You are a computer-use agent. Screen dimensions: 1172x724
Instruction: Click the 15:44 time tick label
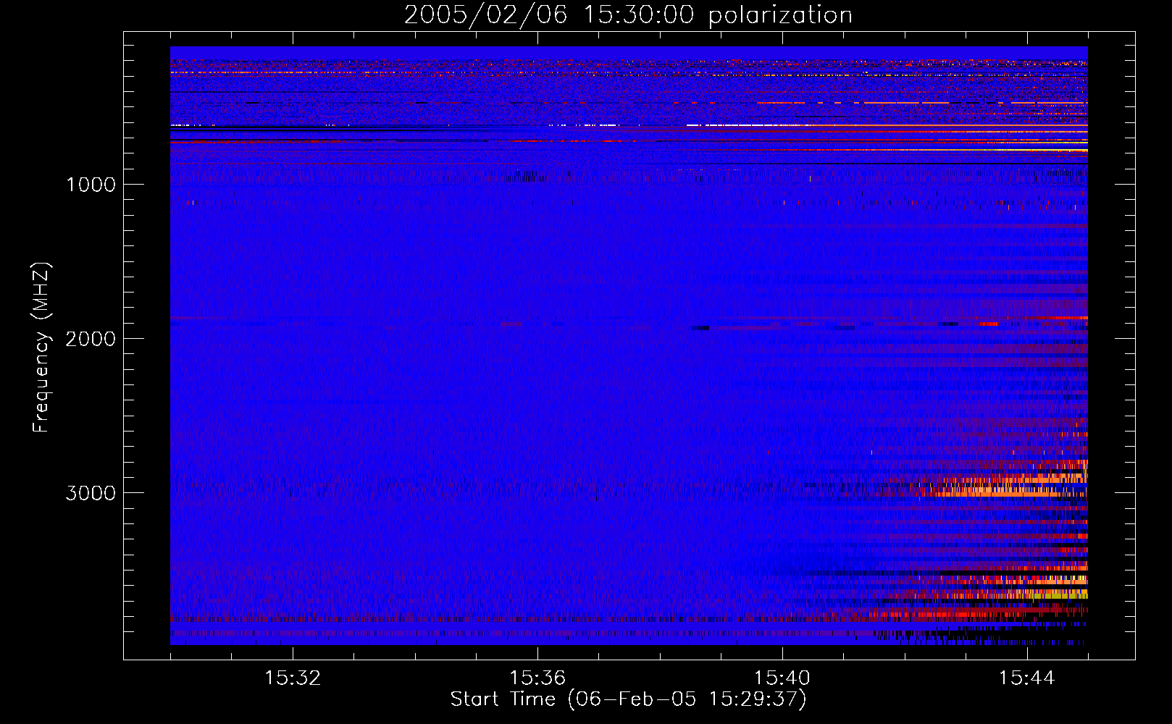tap(1027, 678)
